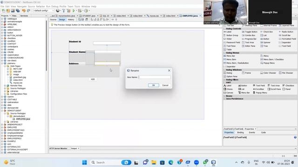This screenshot has height=167, width=298.
Task: Click the Address text field on form
Action: click(x=107, y=64)
